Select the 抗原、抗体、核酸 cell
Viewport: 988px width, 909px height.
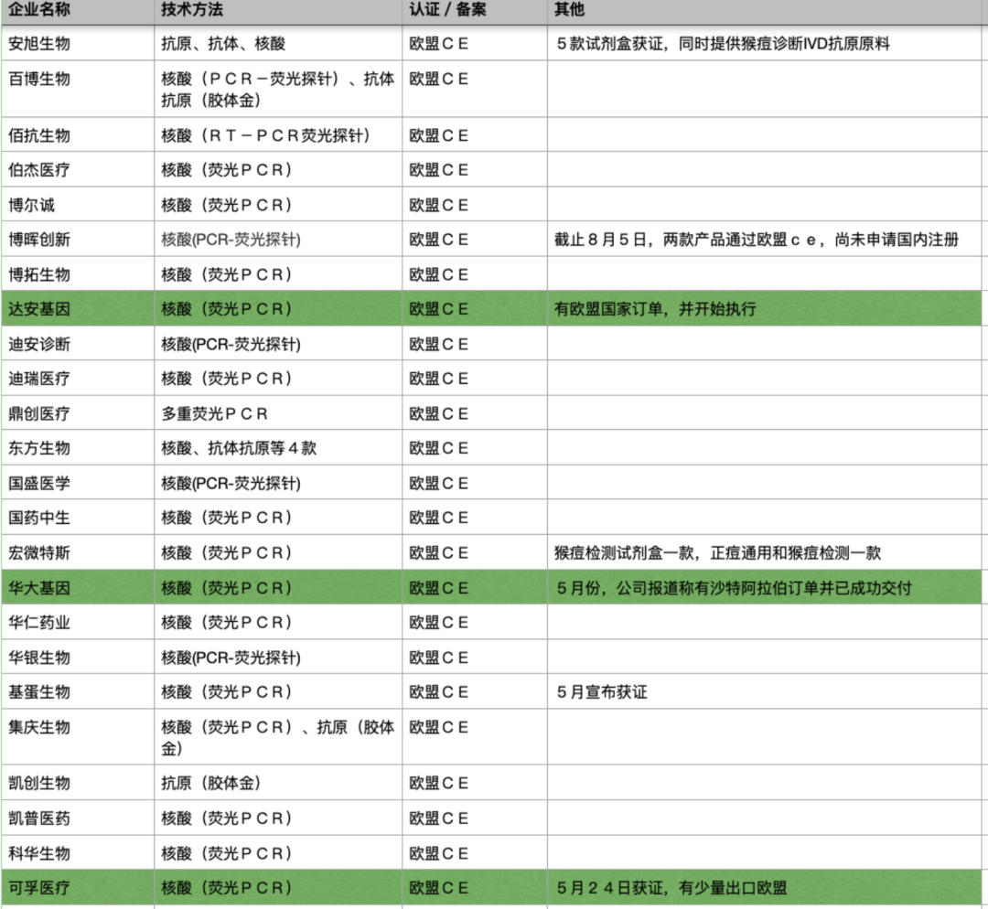pos(278,44)
